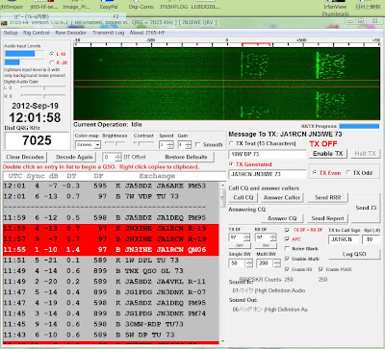
Task: Click the waterfall signal display
Action: 227,84
